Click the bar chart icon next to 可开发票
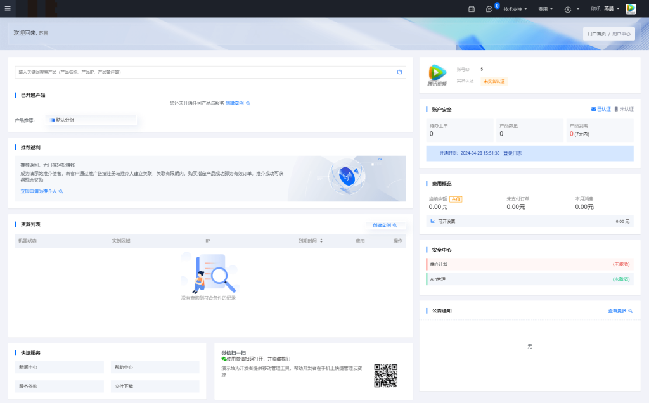Screen dimensions: 649x403 tap(434, 221)
